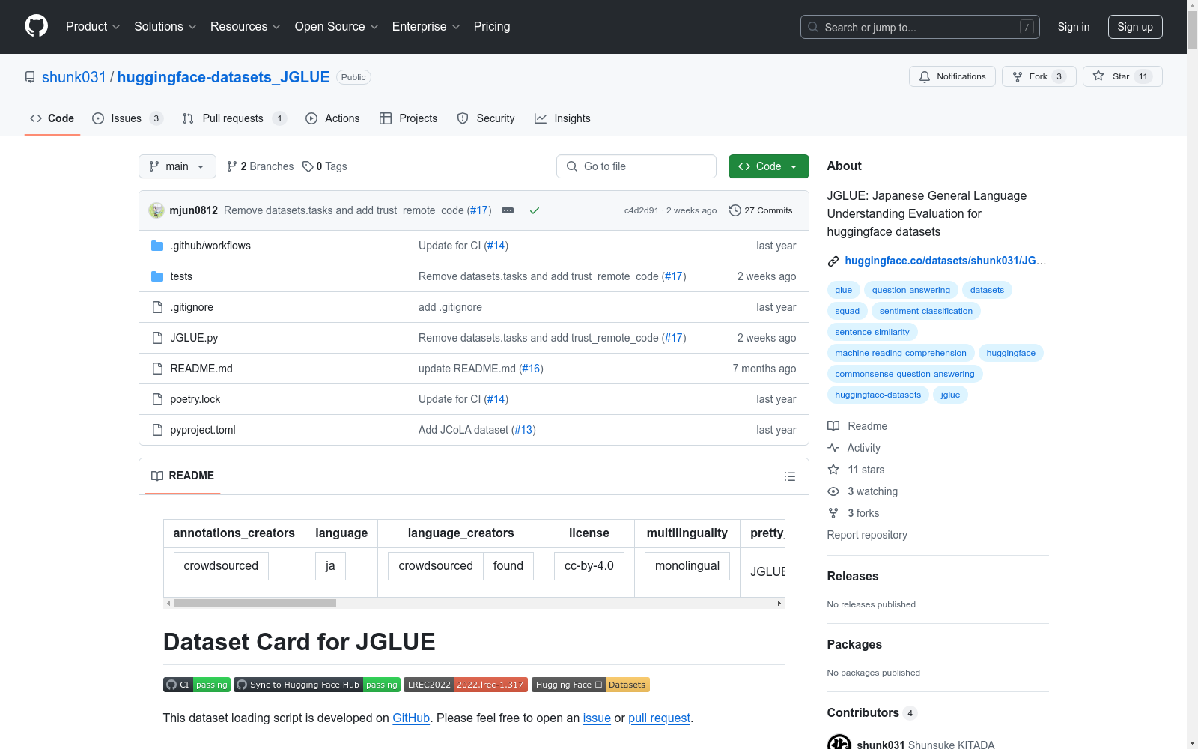The height and width of the screenshot is (749, 1198).
Task: Open the pyproject.toml file
Action: 203,430
